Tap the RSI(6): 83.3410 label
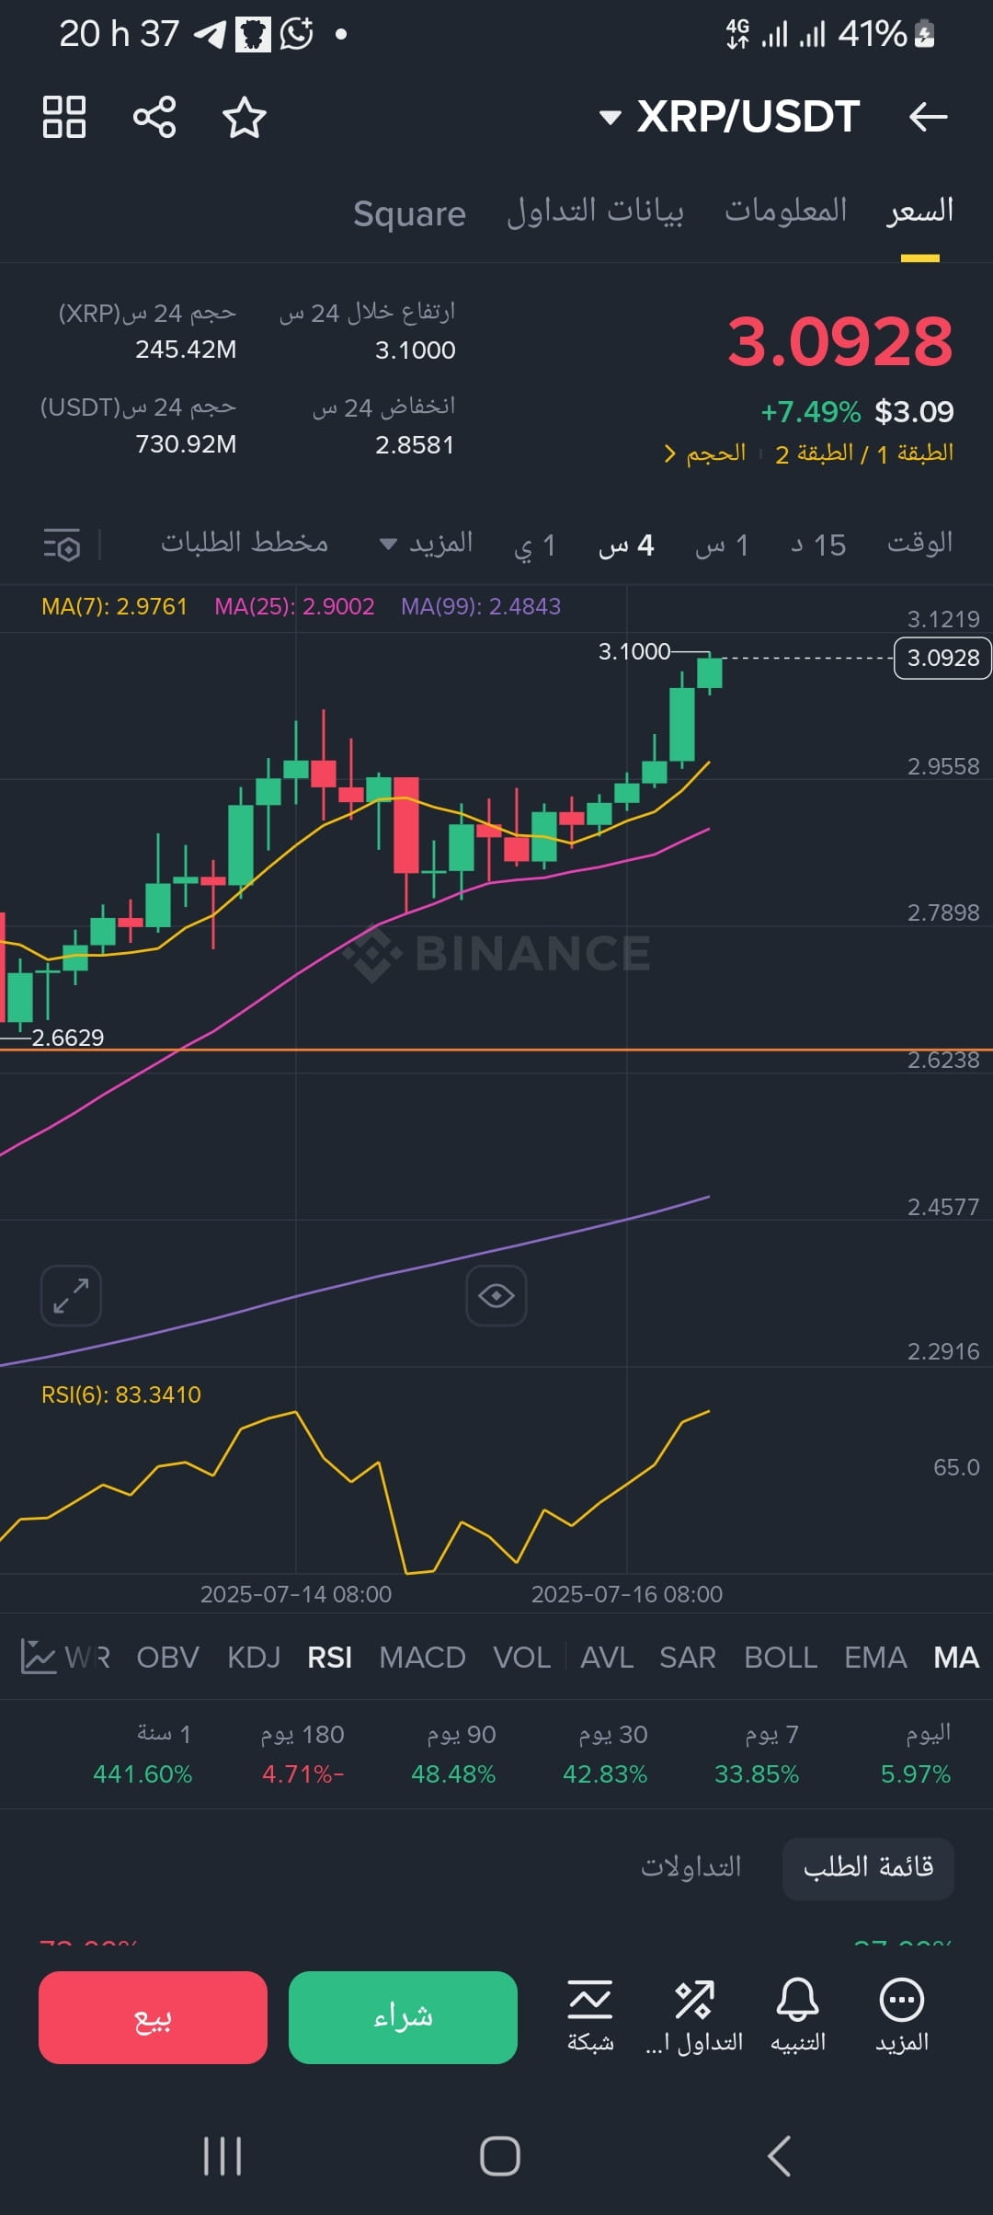 (x=120, y=1395)
